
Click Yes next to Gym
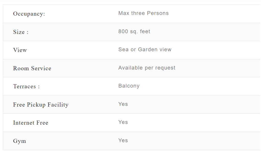click(x=123, y=140)
